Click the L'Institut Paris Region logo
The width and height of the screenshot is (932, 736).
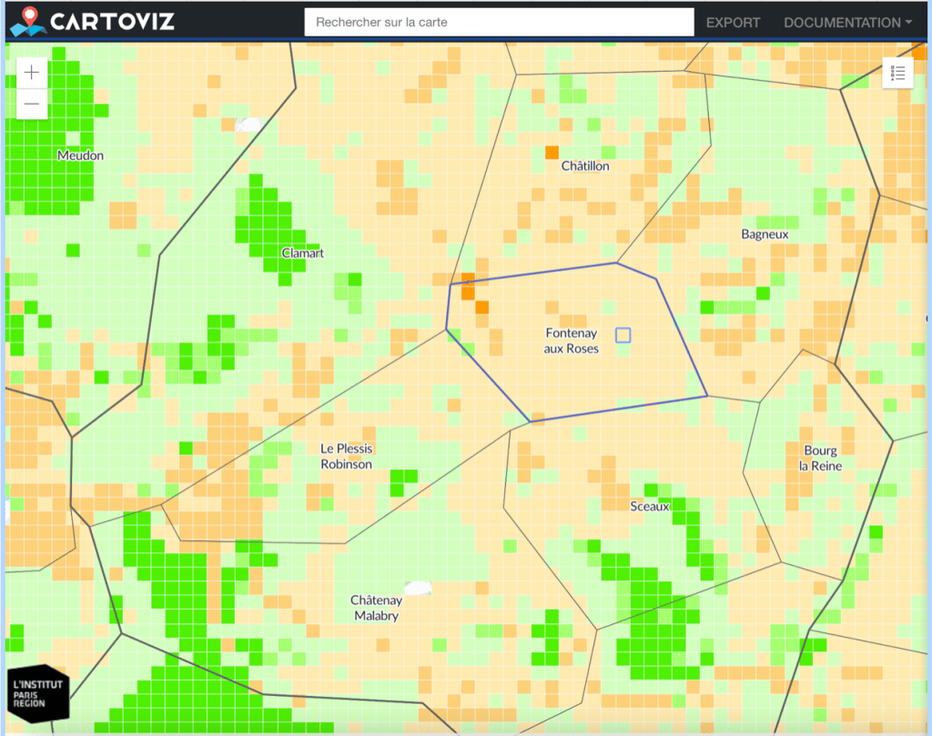tap(39, 694)
